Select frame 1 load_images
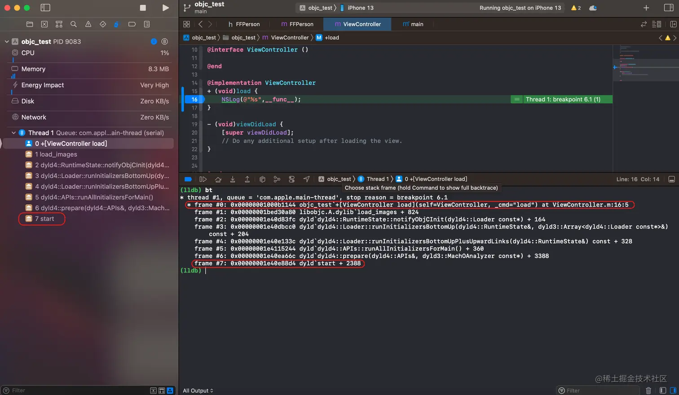This screenshot has width=679, height=395. pos(88,154)
